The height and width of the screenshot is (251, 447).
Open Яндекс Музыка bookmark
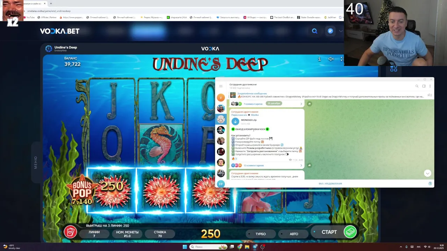coord(151,17)
